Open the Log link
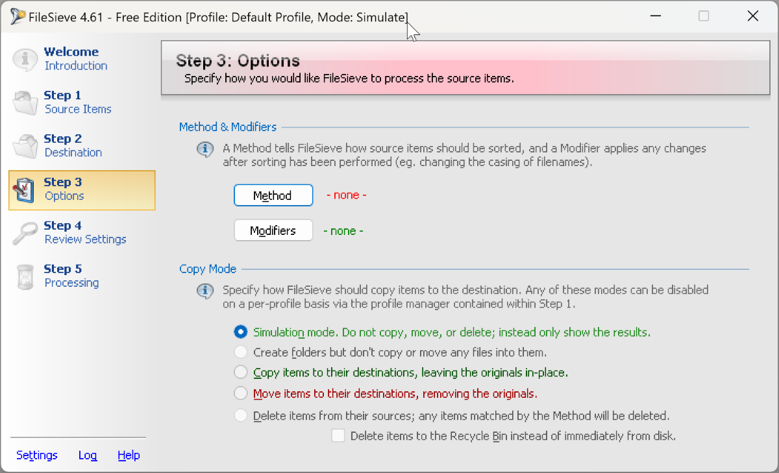Image resolution: width=779 pixels, height=473 pixels. [x=88, y=455]
